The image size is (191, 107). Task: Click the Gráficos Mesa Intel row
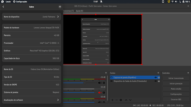[32, 51]
